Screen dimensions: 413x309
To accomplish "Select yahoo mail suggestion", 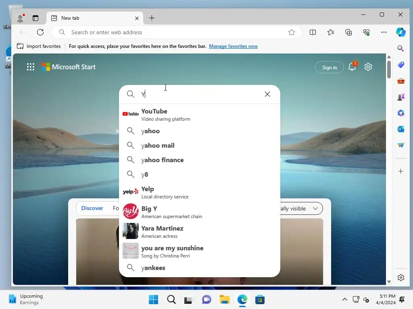I will pyautogui.click(x=199, y=145).
